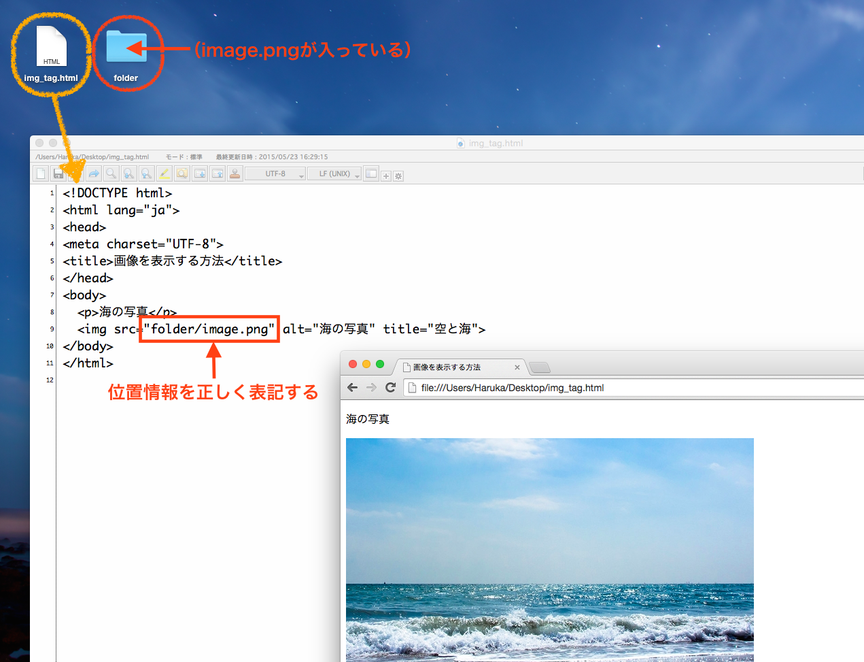This screenshot has width=864, height=662.
Task: Click the plus button in the editor toolbar
Action: (x=385, y=175)
